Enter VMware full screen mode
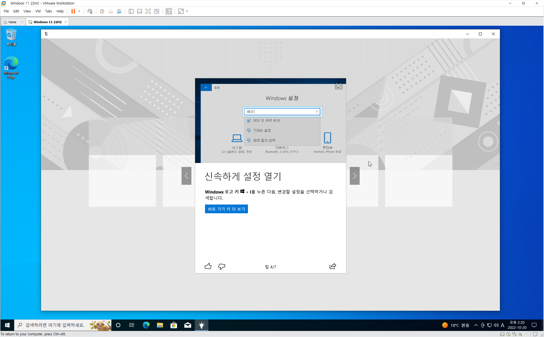 click(148, 11)
